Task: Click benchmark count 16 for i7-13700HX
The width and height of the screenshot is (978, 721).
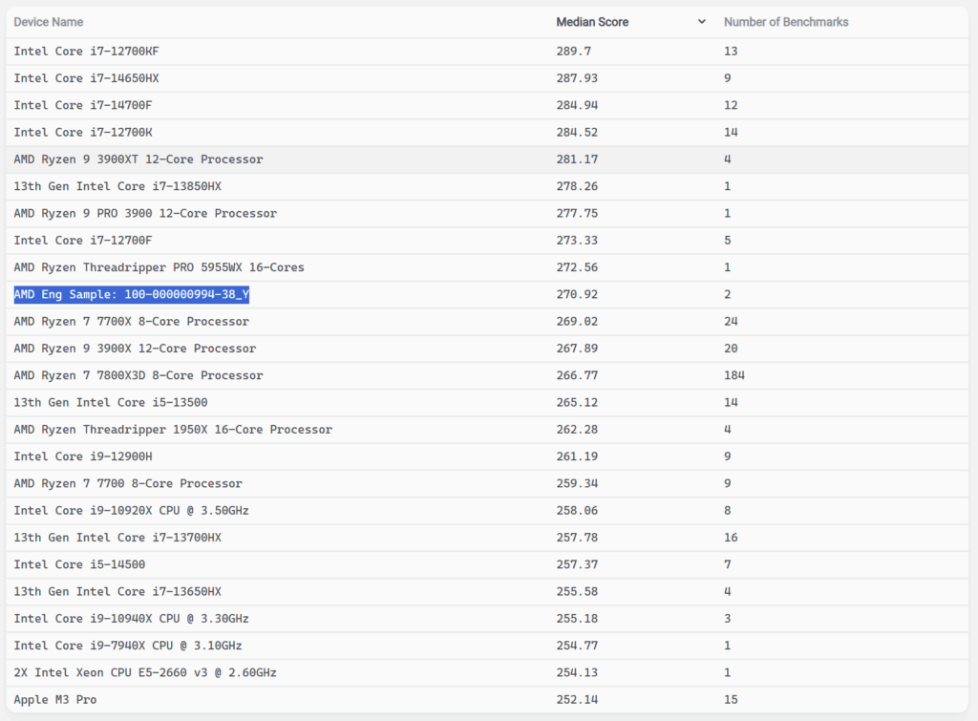Action: pyautogui.click(x=731, y=538)
